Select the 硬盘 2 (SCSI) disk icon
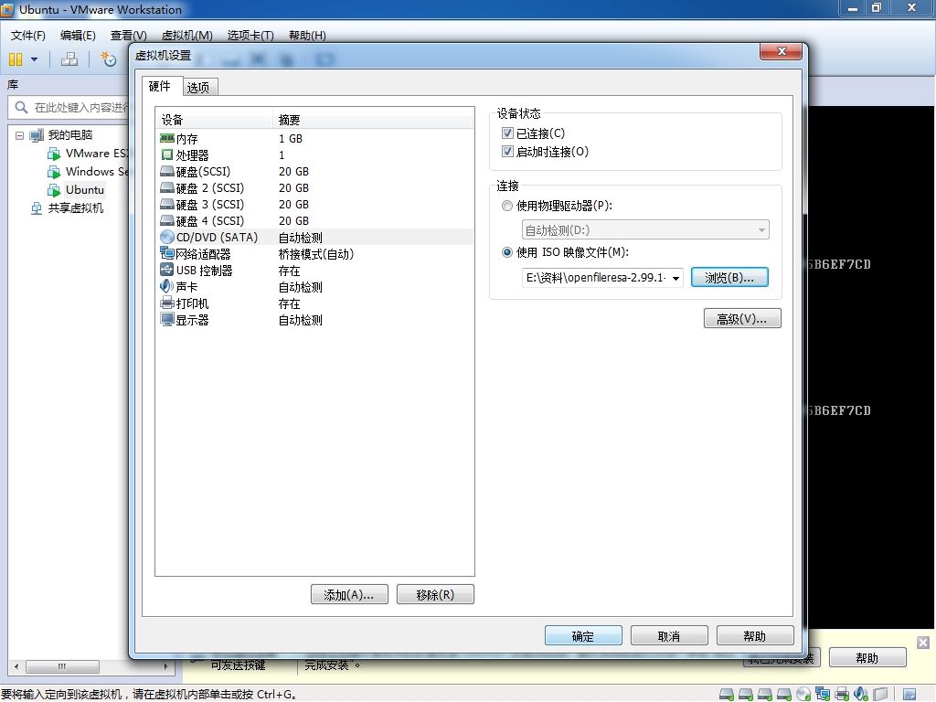936x702 pixels. (x=167, y=188)
